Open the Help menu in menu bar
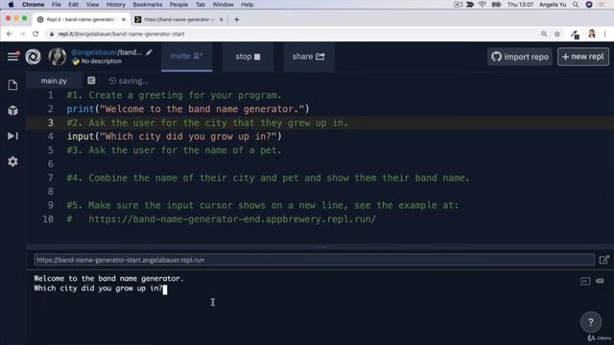The width and height of the screenshot is (614, 345). [248, 4]
